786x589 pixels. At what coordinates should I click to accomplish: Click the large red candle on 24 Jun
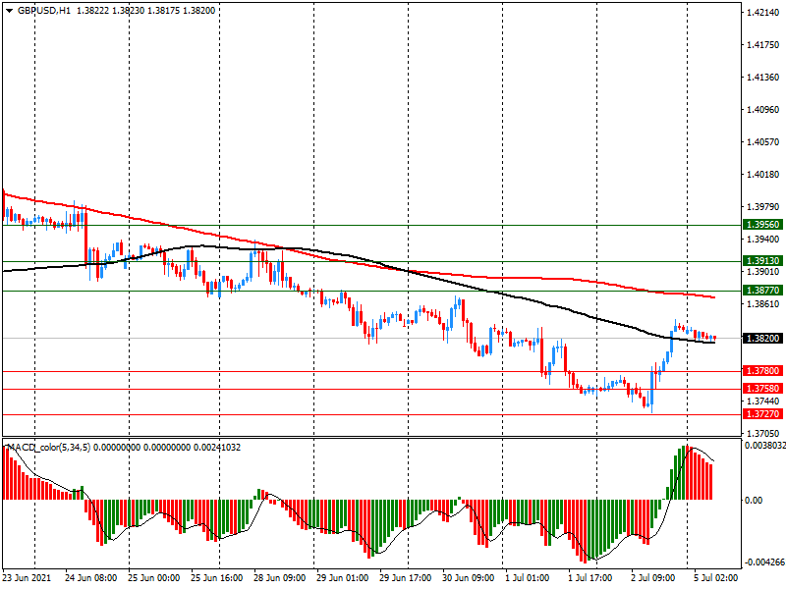click(x=86, y=240)
